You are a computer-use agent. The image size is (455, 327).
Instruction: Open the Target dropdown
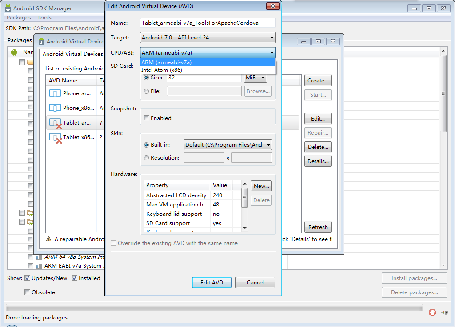(x=208, y=38)
